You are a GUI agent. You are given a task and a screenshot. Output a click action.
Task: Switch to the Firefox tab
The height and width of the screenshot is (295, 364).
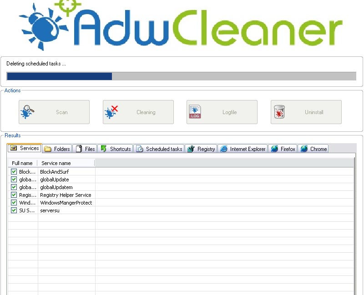pyautogui.click(x=283, y=149)
